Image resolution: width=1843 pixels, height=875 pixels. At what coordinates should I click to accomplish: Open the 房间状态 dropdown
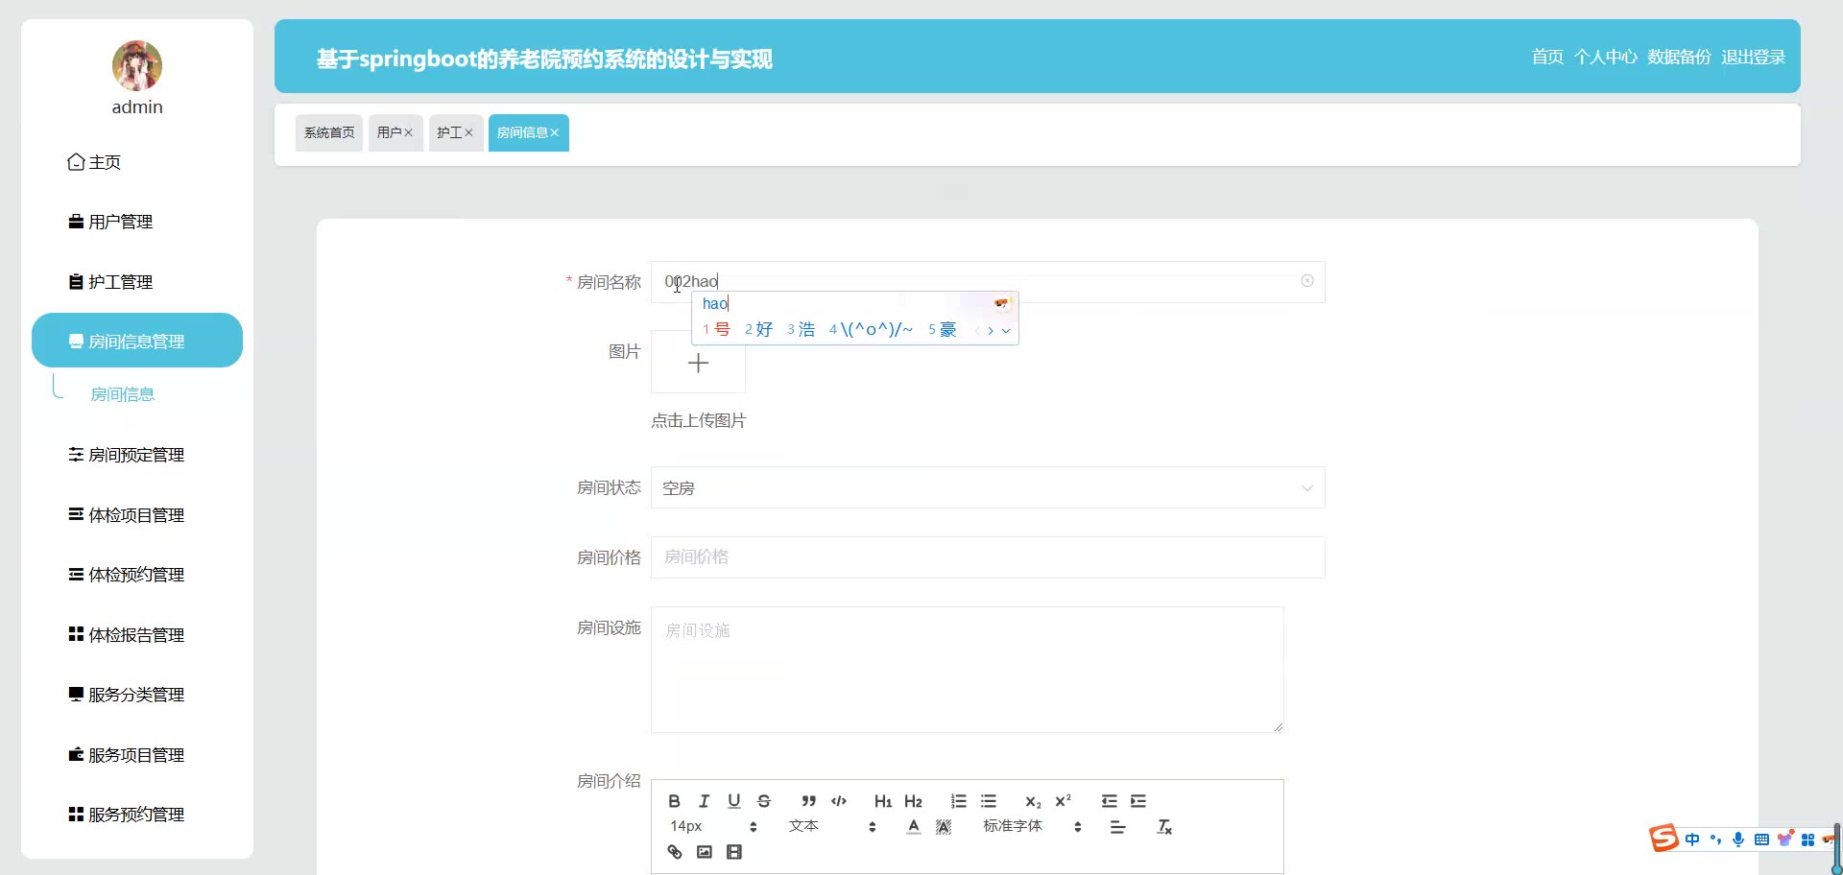988,487
